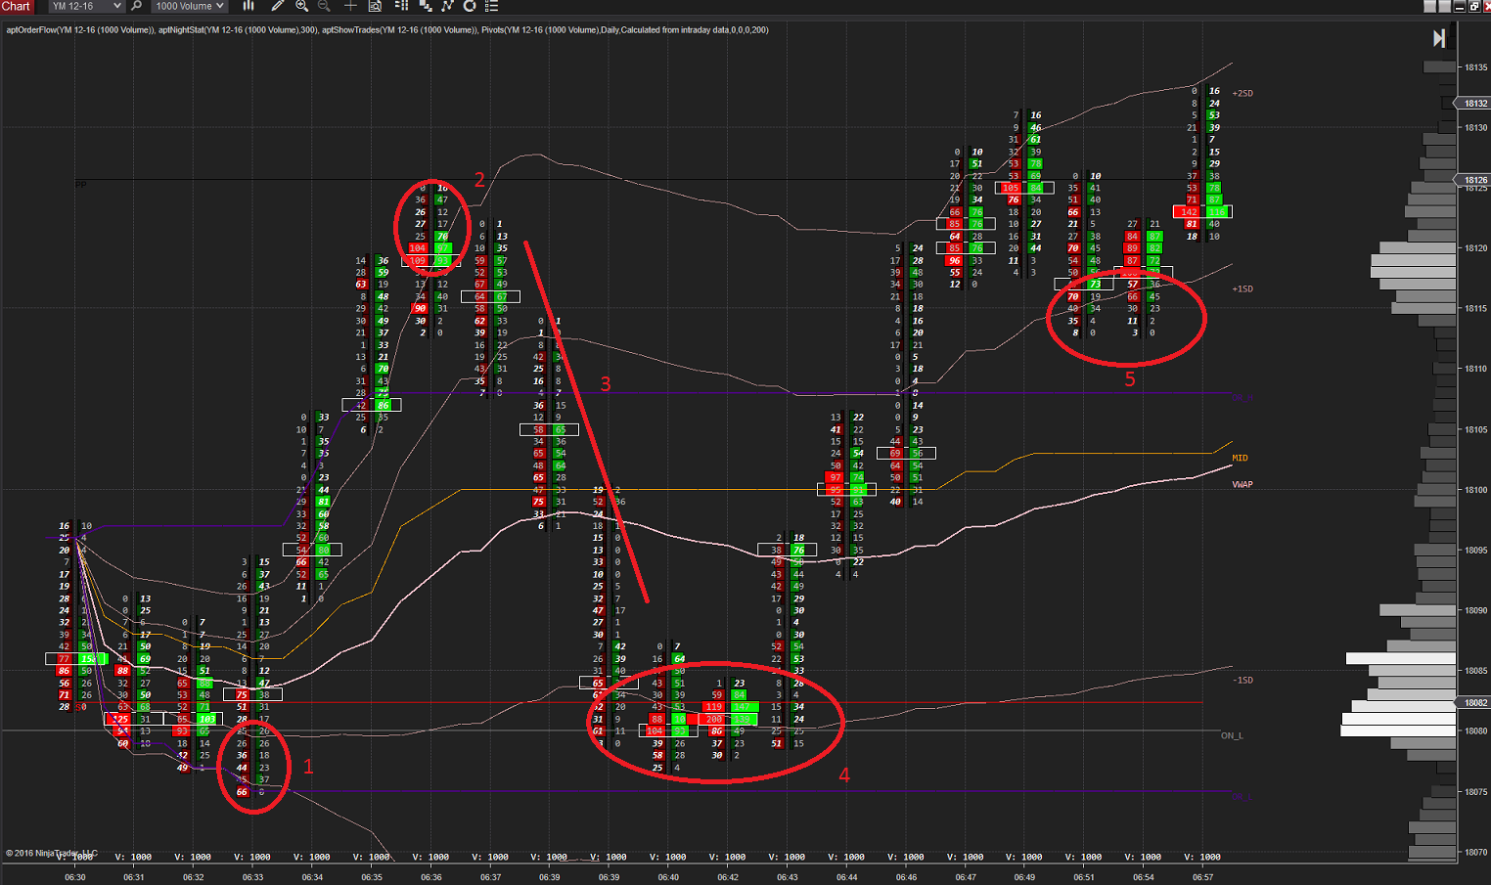This screenshot has height=885, width=1491.
Task: Click the 06:44 time axis label
Action: (x=847, y=877)
